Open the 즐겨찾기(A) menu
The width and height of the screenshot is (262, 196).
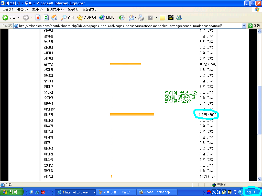[x=55, y=9]
